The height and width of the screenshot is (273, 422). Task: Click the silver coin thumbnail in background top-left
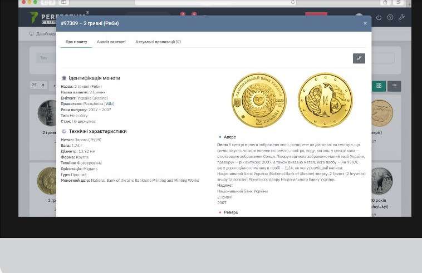(47, 113)
